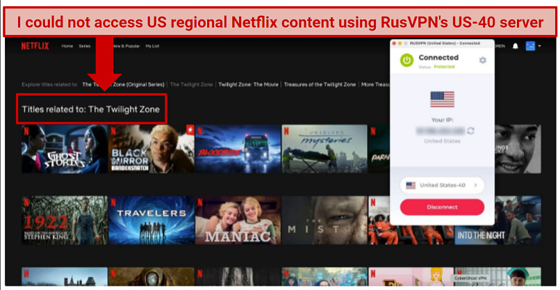The width and height of the screenshot is (560, 290).
Task: Select The Twilight Zone related title link
Action: click(x=191, y=85)
